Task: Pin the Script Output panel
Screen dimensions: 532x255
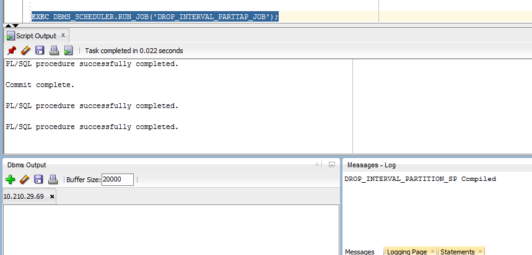Action: pos(11,51)
